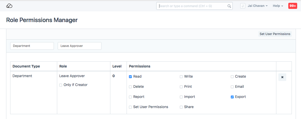The width and height of the screenshot is (301, 119).
Task: Toggle the Print permission checkbox
Action: [x=181, y=87]
